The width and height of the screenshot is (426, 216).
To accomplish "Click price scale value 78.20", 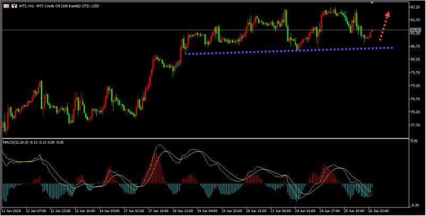I will [415, 112].
